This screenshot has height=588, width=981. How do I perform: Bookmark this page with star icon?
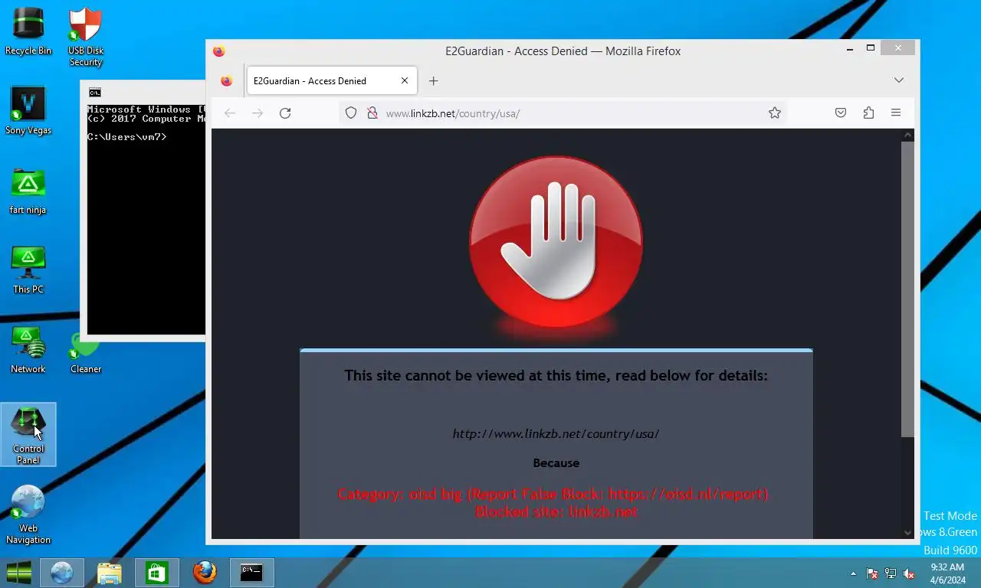tap(775, 113)
